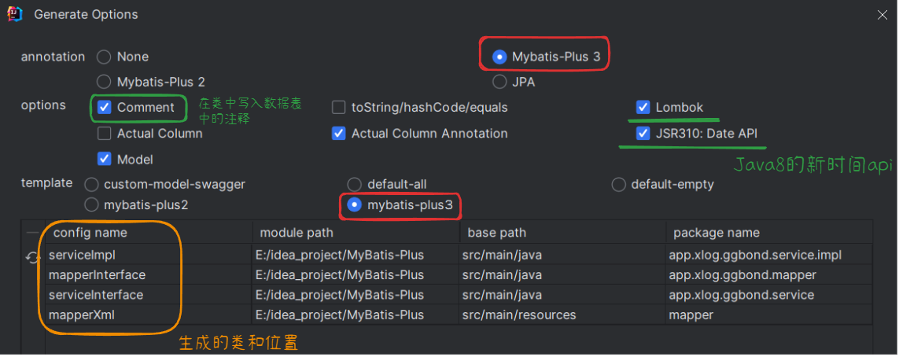Uncheck the Lombok option
The width and height of the screenshot is (899, 357).
[x=643, y=108]
